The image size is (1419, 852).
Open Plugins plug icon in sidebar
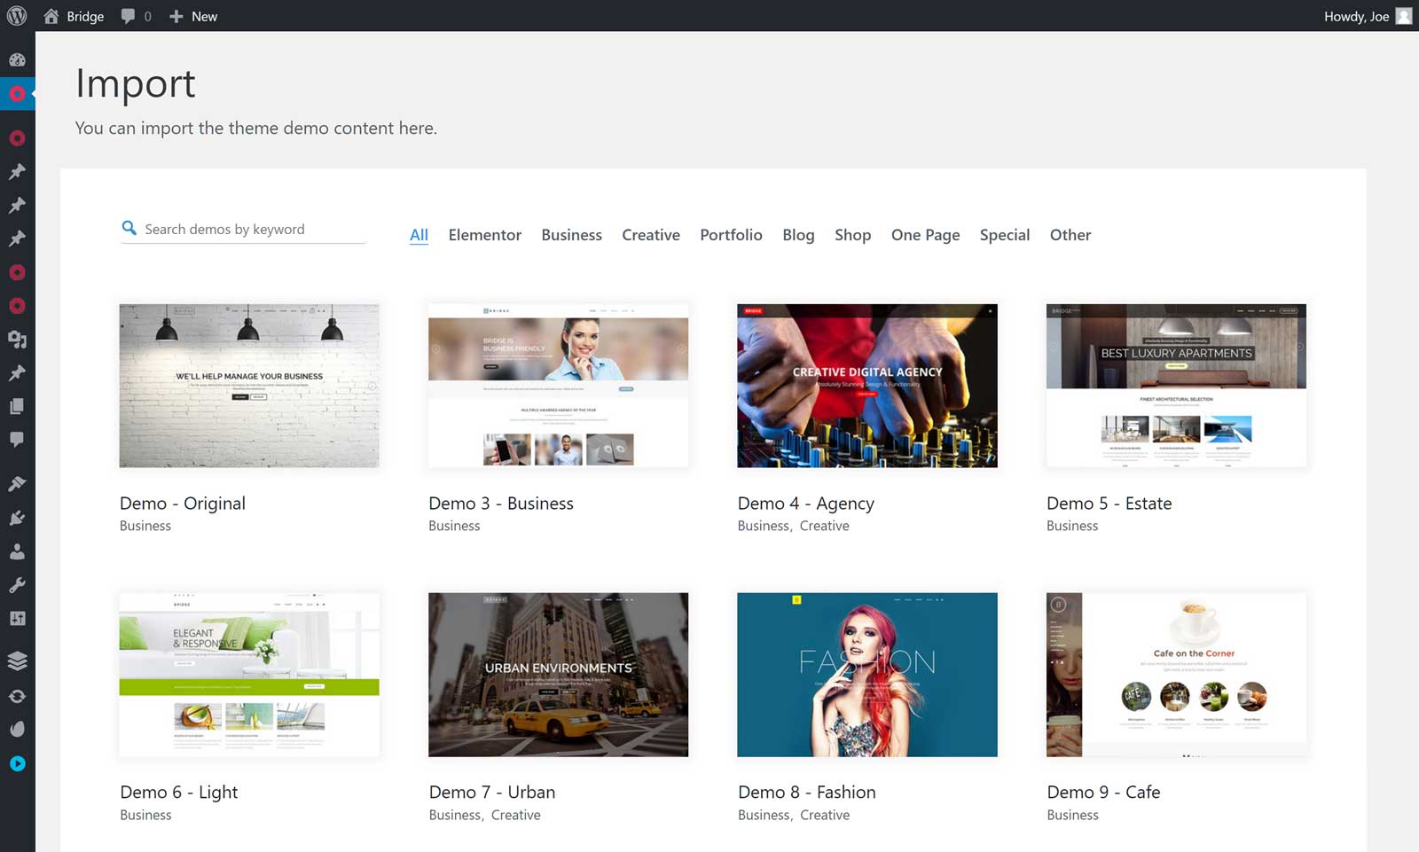click(x=17, y=518)
